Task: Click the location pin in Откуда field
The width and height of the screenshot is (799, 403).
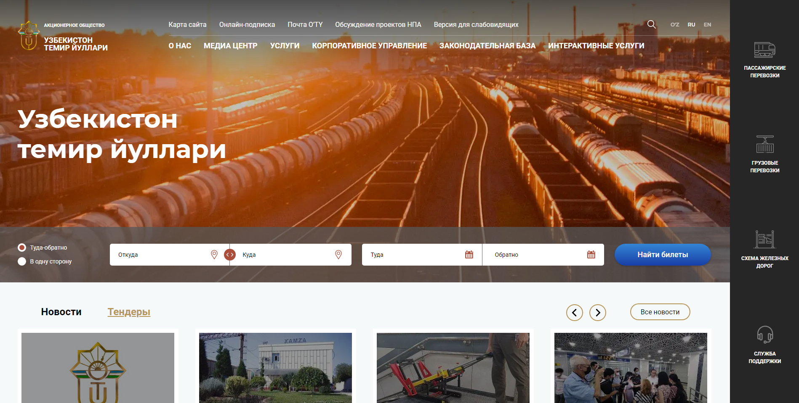Action: (x=214, y=255)
